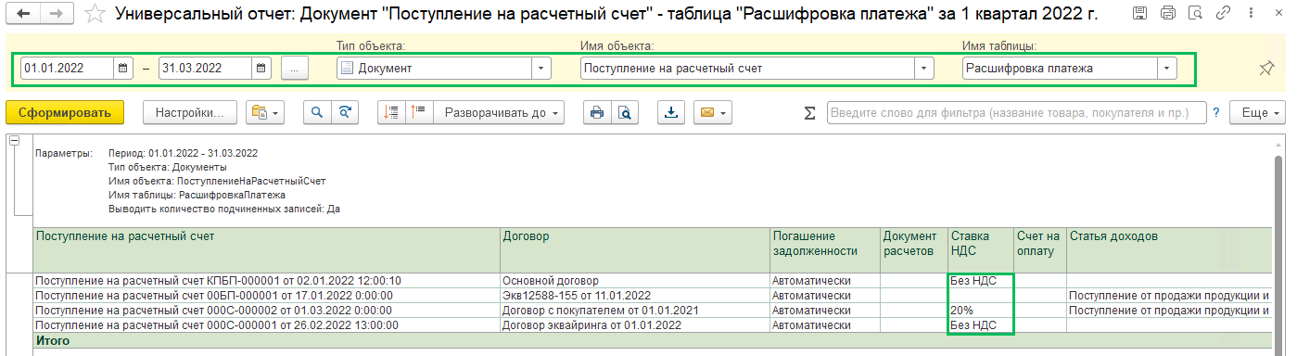Viewport: 1297px width, 356px height.
Task: Save report using the floppy disk icon in title bar
Action: point(1140,13)
